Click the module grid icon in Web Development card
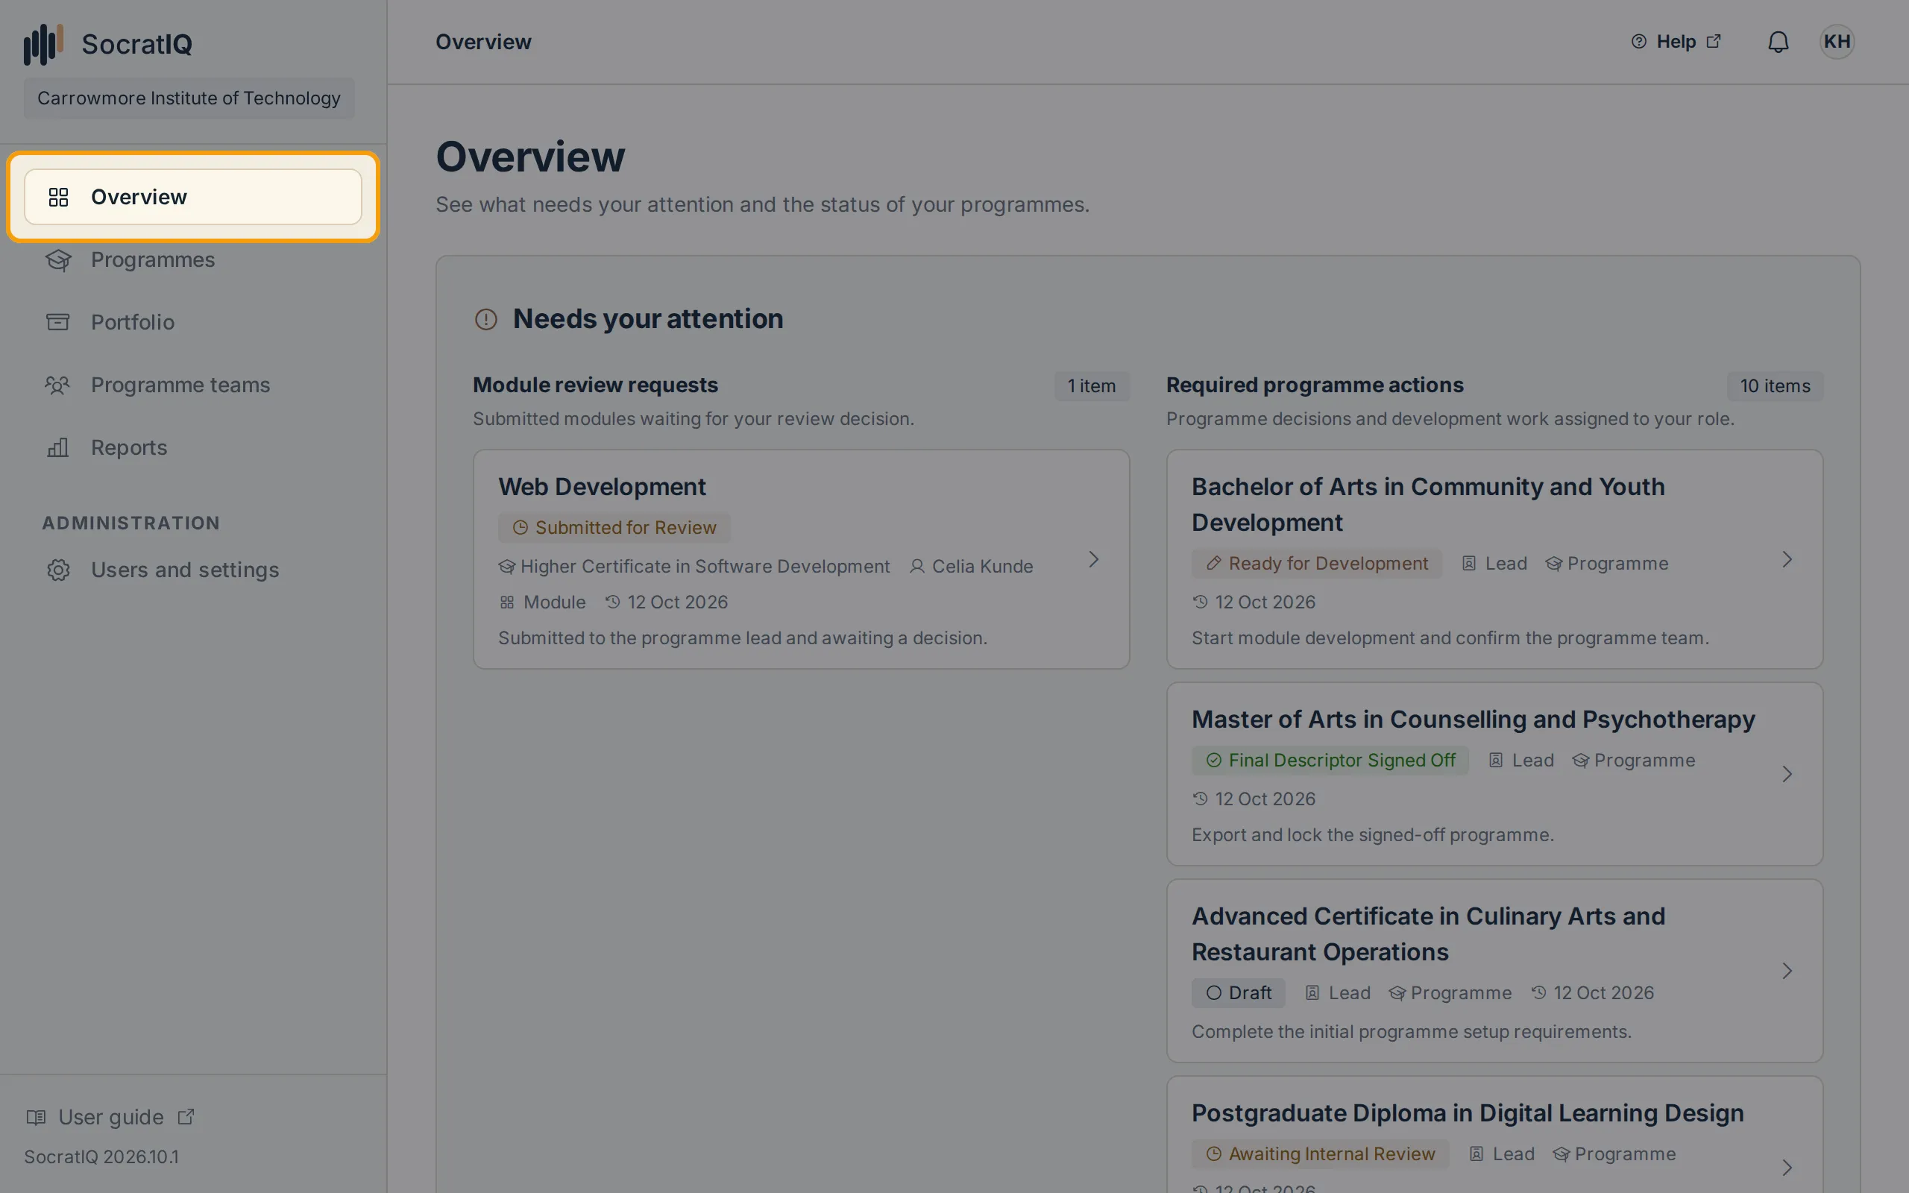 coord(506,602)
